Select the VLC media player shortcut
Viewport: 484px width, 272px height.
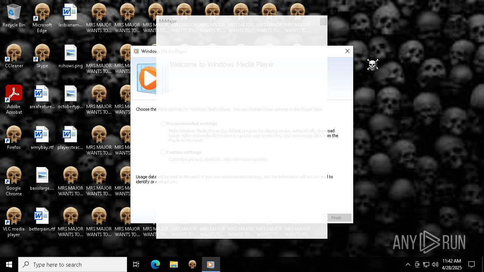click(14, 222)
